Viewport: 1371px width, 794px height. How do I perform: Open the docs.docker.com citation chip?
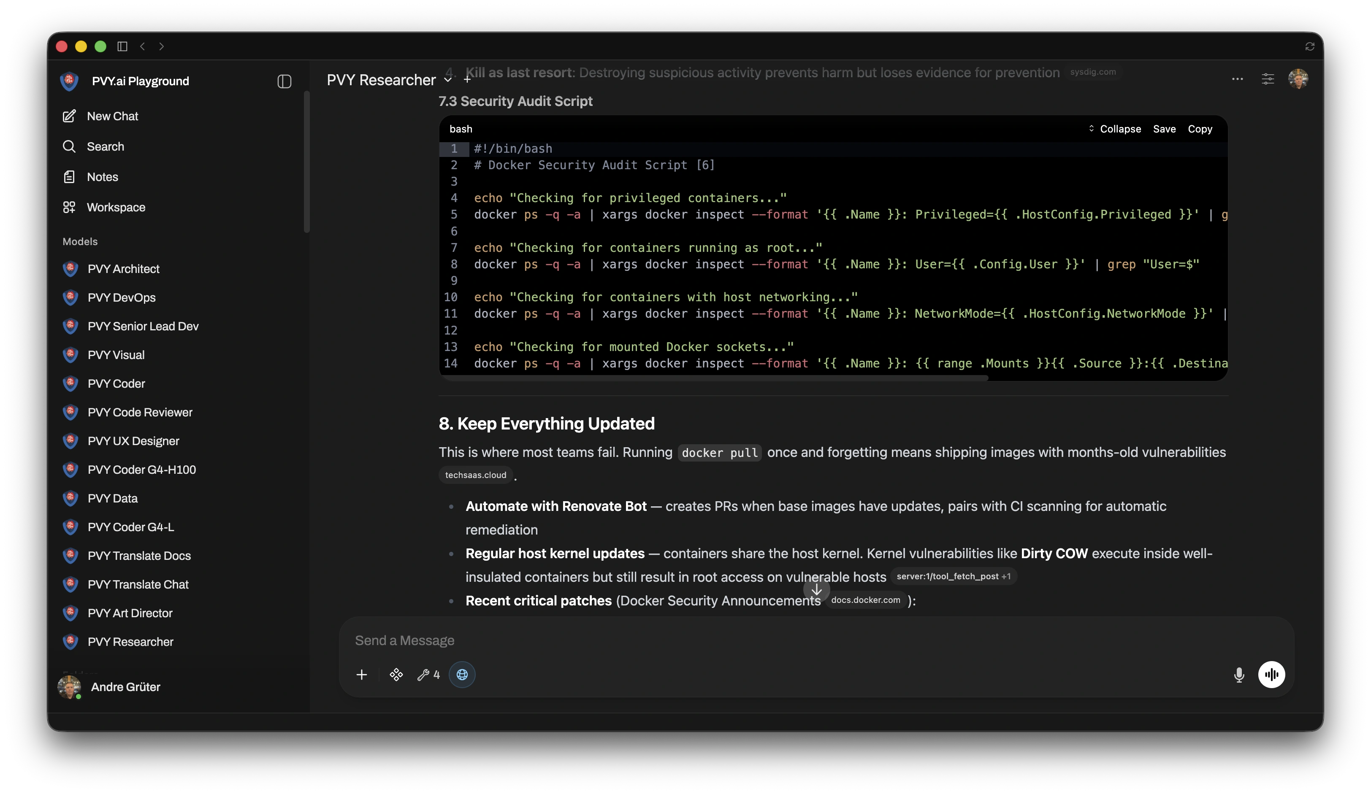(865, 600)
